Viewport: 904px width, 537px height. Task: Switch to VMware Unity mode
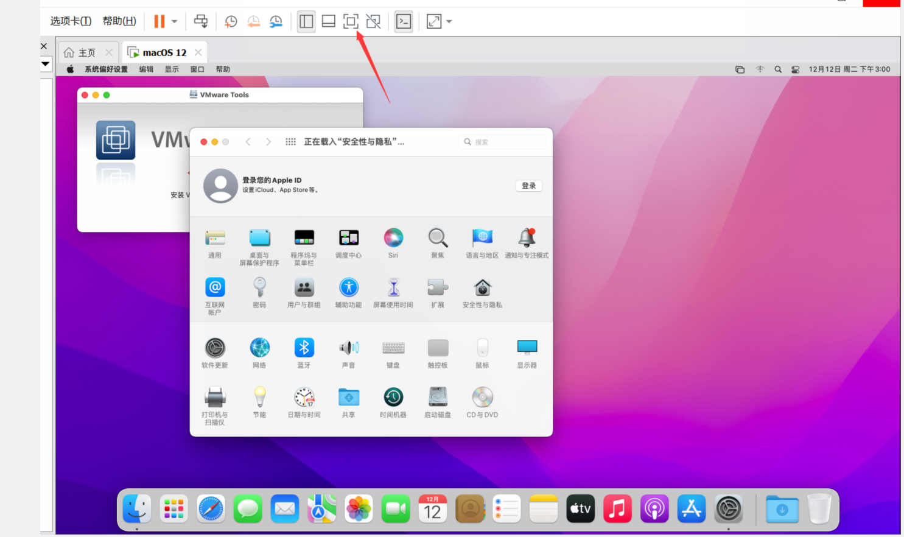point(373,21)
